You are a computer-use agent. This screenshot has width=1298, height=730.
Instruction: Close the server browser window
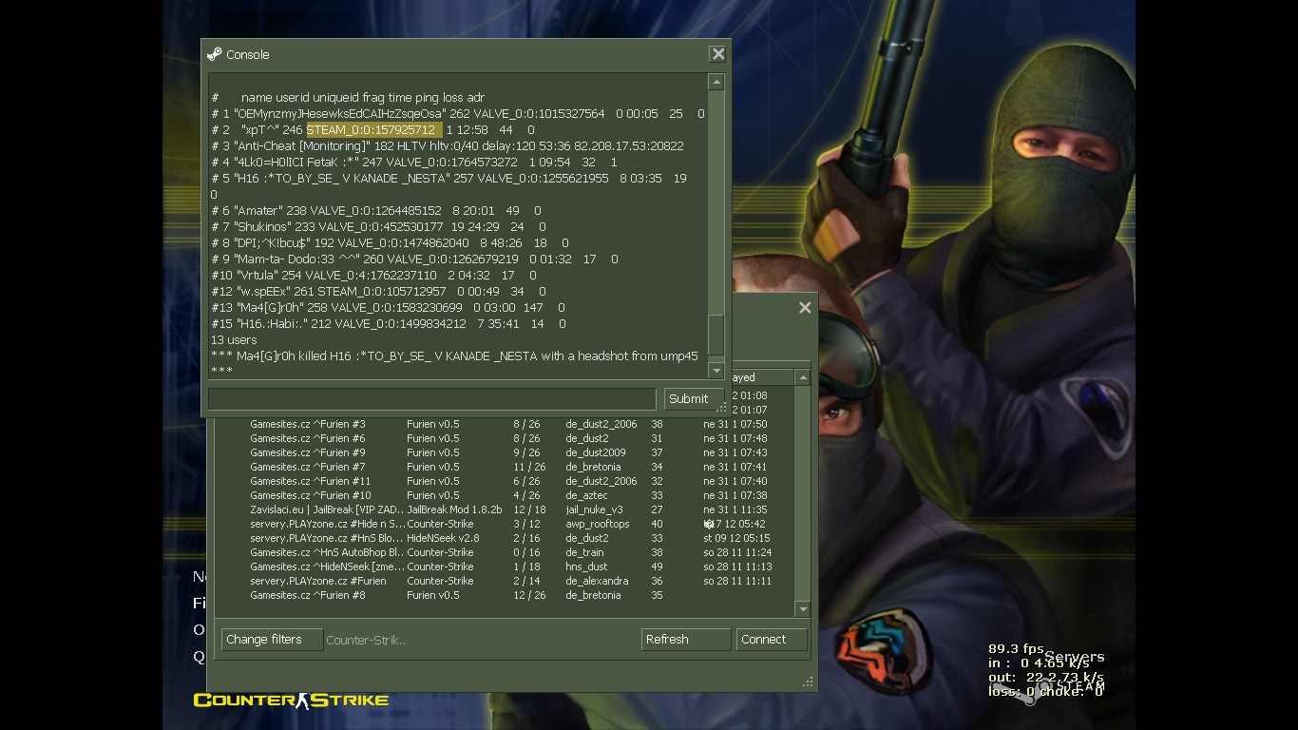805,308
